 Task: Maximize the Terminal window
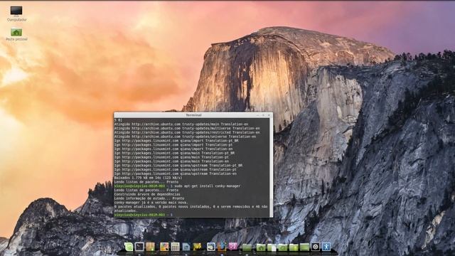coord(263,115)
